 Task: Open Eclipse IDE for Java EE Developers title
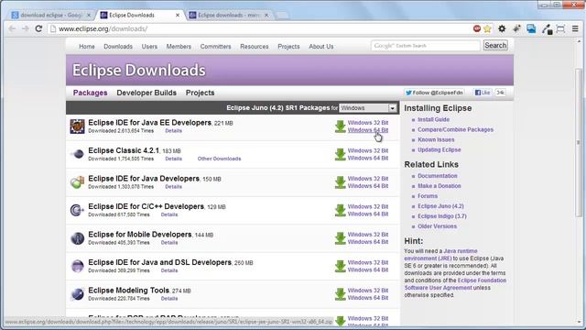tap(149, 123)
